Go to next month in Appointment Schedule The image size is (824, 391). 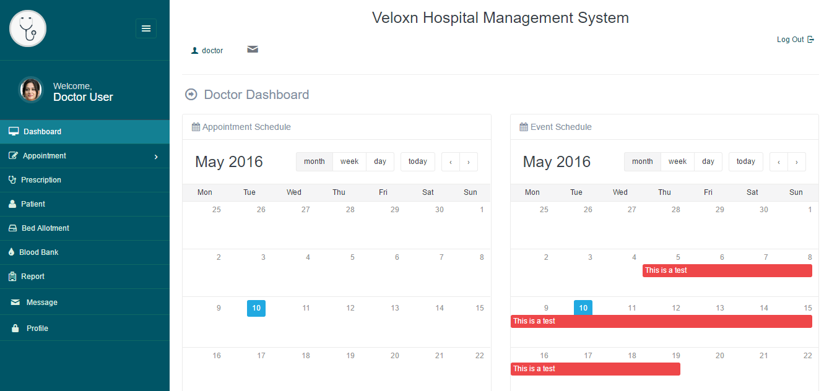469,162
